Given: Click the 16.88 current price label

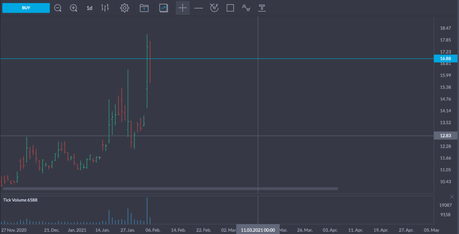Looking at the screenshot, I should 445,59.
